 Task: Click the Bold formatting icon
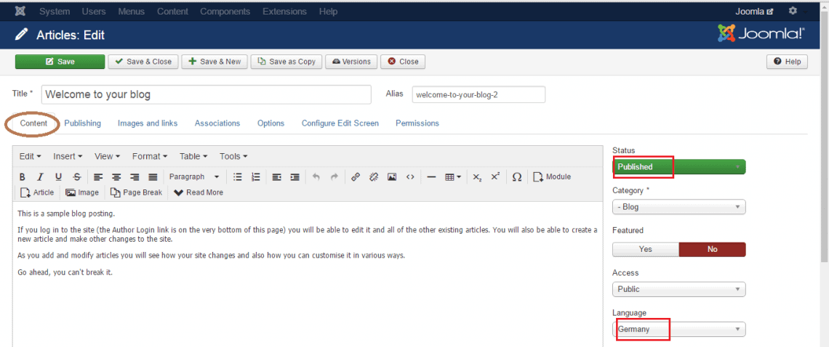pos(23,177)
